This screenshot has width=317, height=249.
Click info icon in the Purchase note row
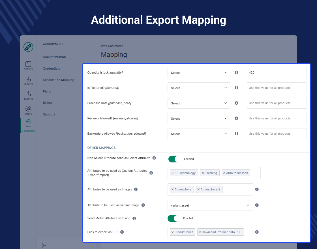(x=236, y=103)
